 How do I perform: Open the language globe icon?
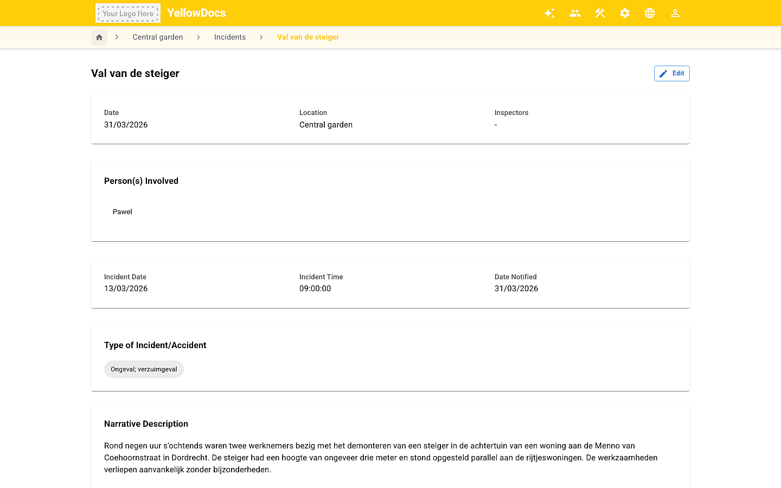(x=650, y=13)
